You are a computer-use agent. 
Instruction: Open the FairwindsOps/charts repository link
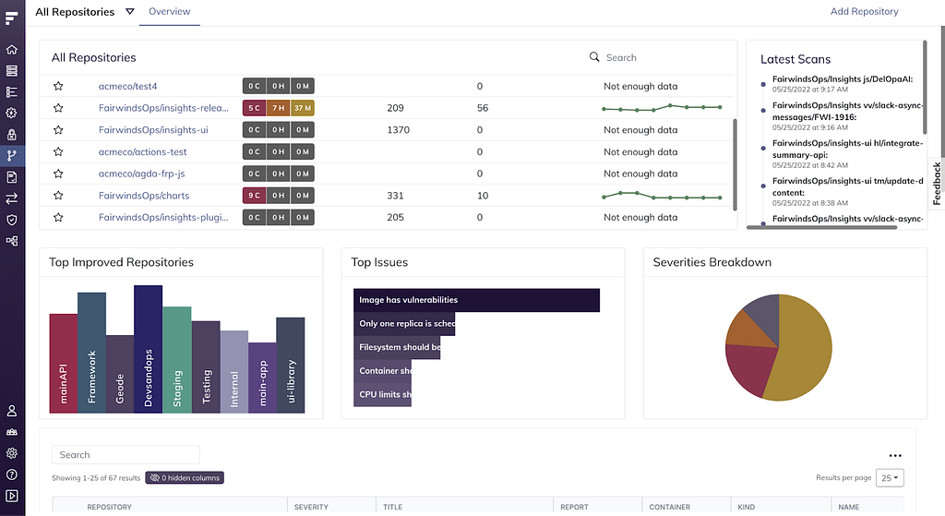pyautogui.click(x=144, y=196)
